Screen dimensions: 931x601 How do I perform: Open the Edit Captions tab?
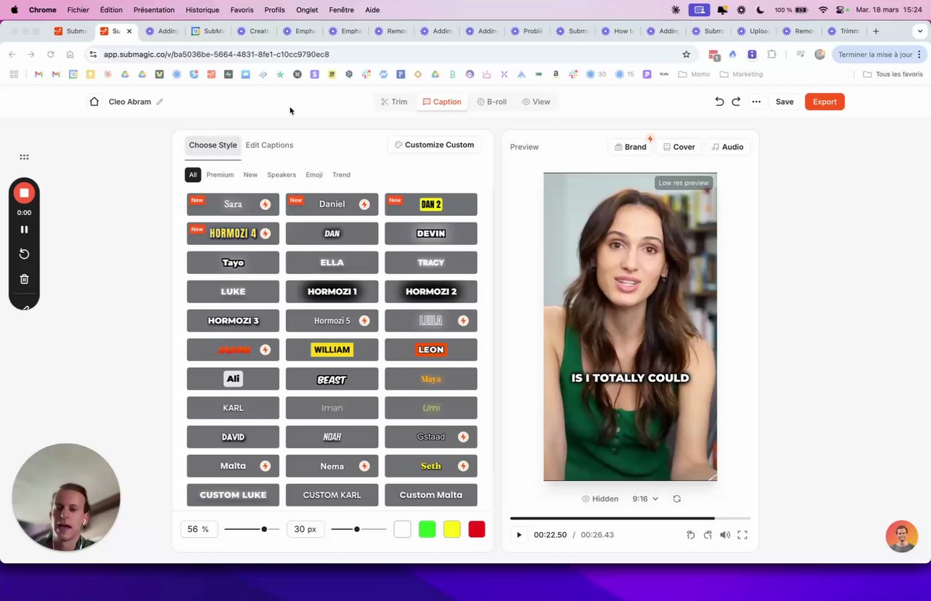tap(269, 145)
